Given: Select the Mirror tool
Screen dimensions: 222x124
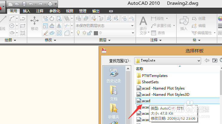Looking at the screenshot, I should pos(59,26).
